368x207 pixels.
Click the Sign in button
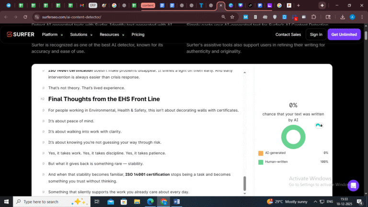(x=316, y=34)
